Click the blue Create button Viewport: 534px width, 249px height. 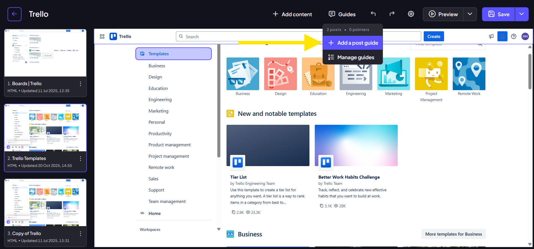(434, 36)
